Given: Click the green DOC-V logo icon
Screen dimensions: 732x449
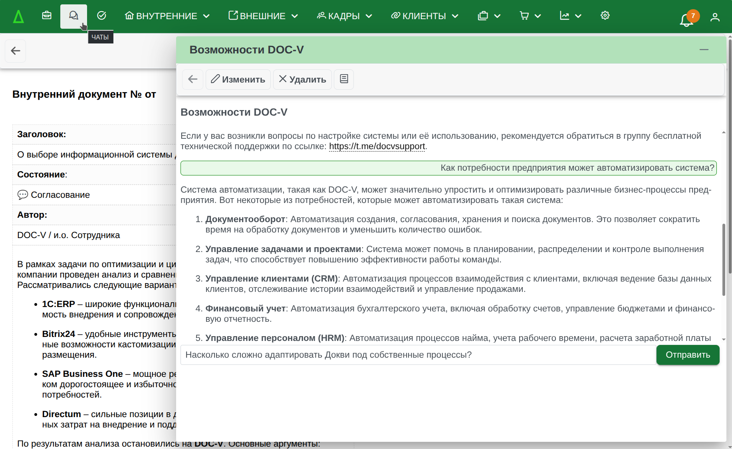Looking at the screenshot, I should click(18, 16).
